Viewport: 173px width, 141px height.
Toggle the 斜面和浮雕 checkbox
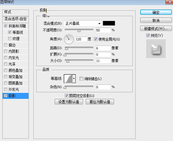pyautogui.click(x=5, y=26)
